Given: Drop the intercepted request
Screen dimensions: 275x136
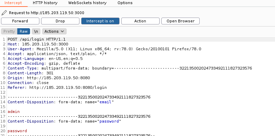Looking at the screenshot, I should pyautogui.click(x=60, y=21).
